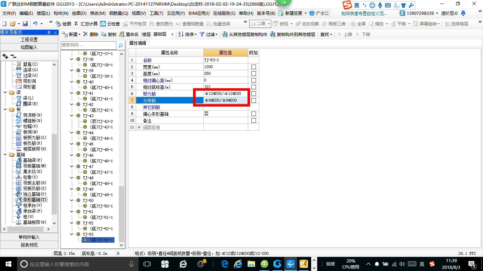This screenshot has width=483, height=271.
Task: Expand the 锚固搭接 property group
Action: point(139,127)
